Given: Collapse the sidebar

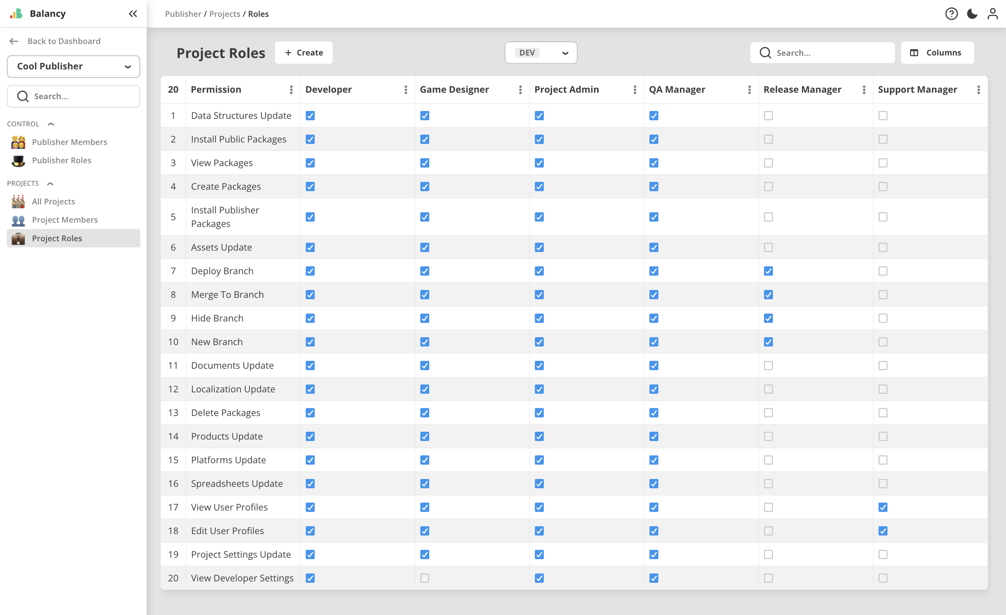Looking at the screenshot, I should [x=133, y=14].
